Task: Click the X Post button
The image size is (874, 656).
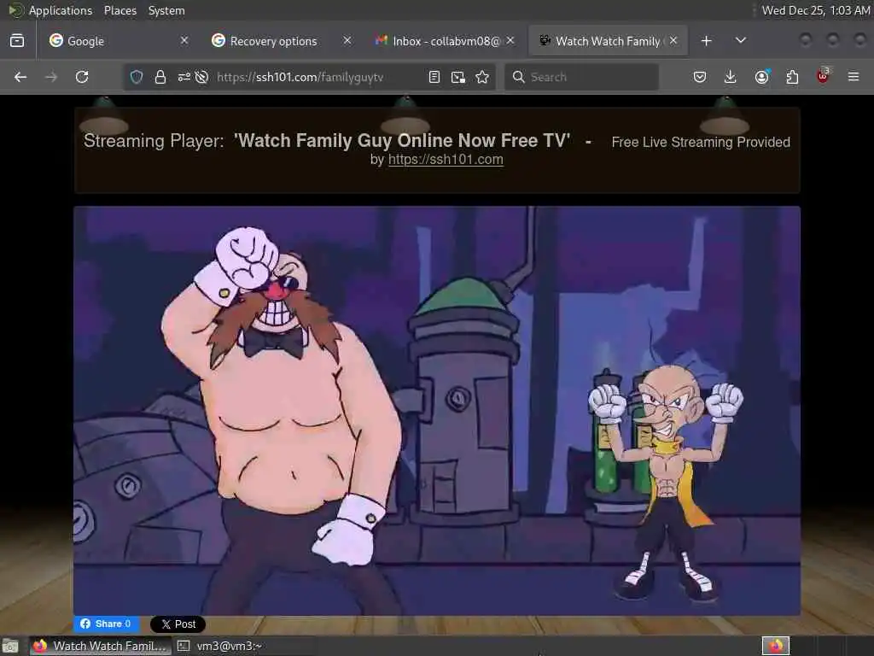Action: (178, 624)
